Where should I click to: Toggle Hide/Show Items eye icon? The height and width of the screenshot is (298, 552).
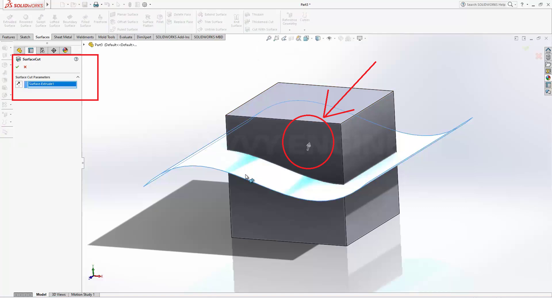point(329,38)
